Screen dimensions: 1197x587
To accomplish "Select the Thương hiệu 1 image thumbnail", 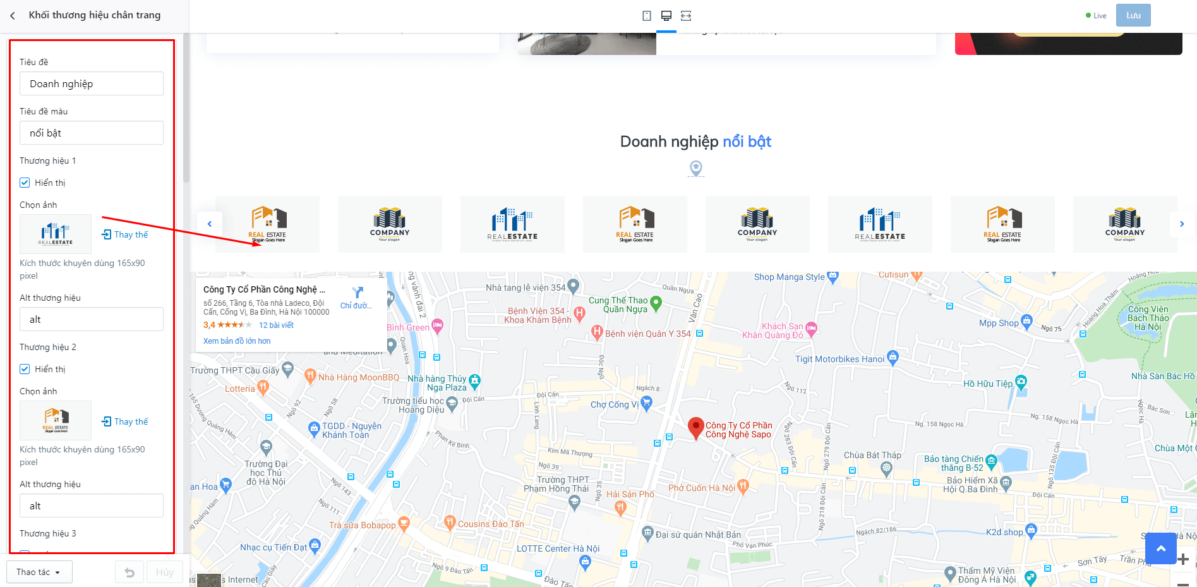I will coord(56,234).
